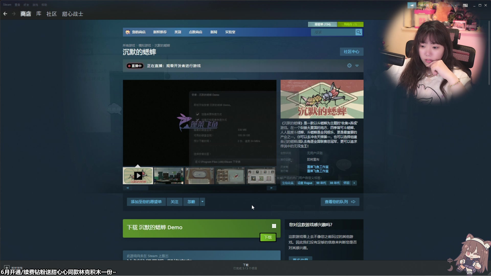Click the user avatar in title bar
Screen dimensions: 491x276
pos(436,5)
